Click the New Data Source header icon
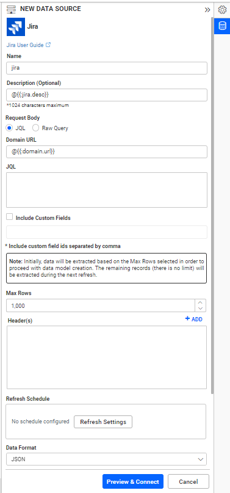The image size is (230, 493). click(12, 9)
